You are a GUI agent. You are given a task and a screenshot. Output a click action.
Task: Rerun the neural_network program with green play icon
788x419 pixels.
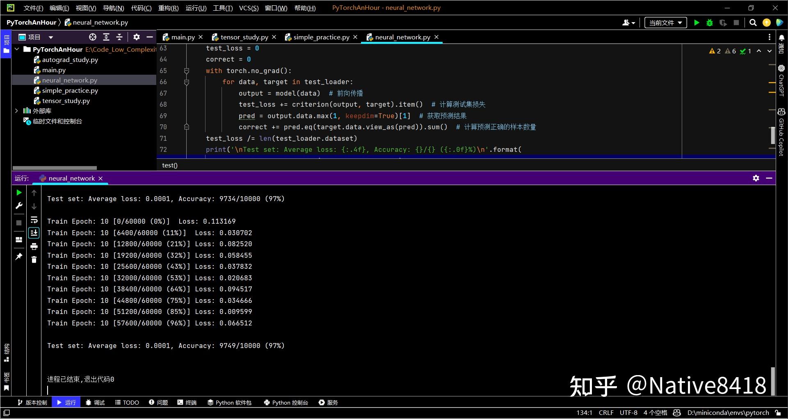point(19,193)
